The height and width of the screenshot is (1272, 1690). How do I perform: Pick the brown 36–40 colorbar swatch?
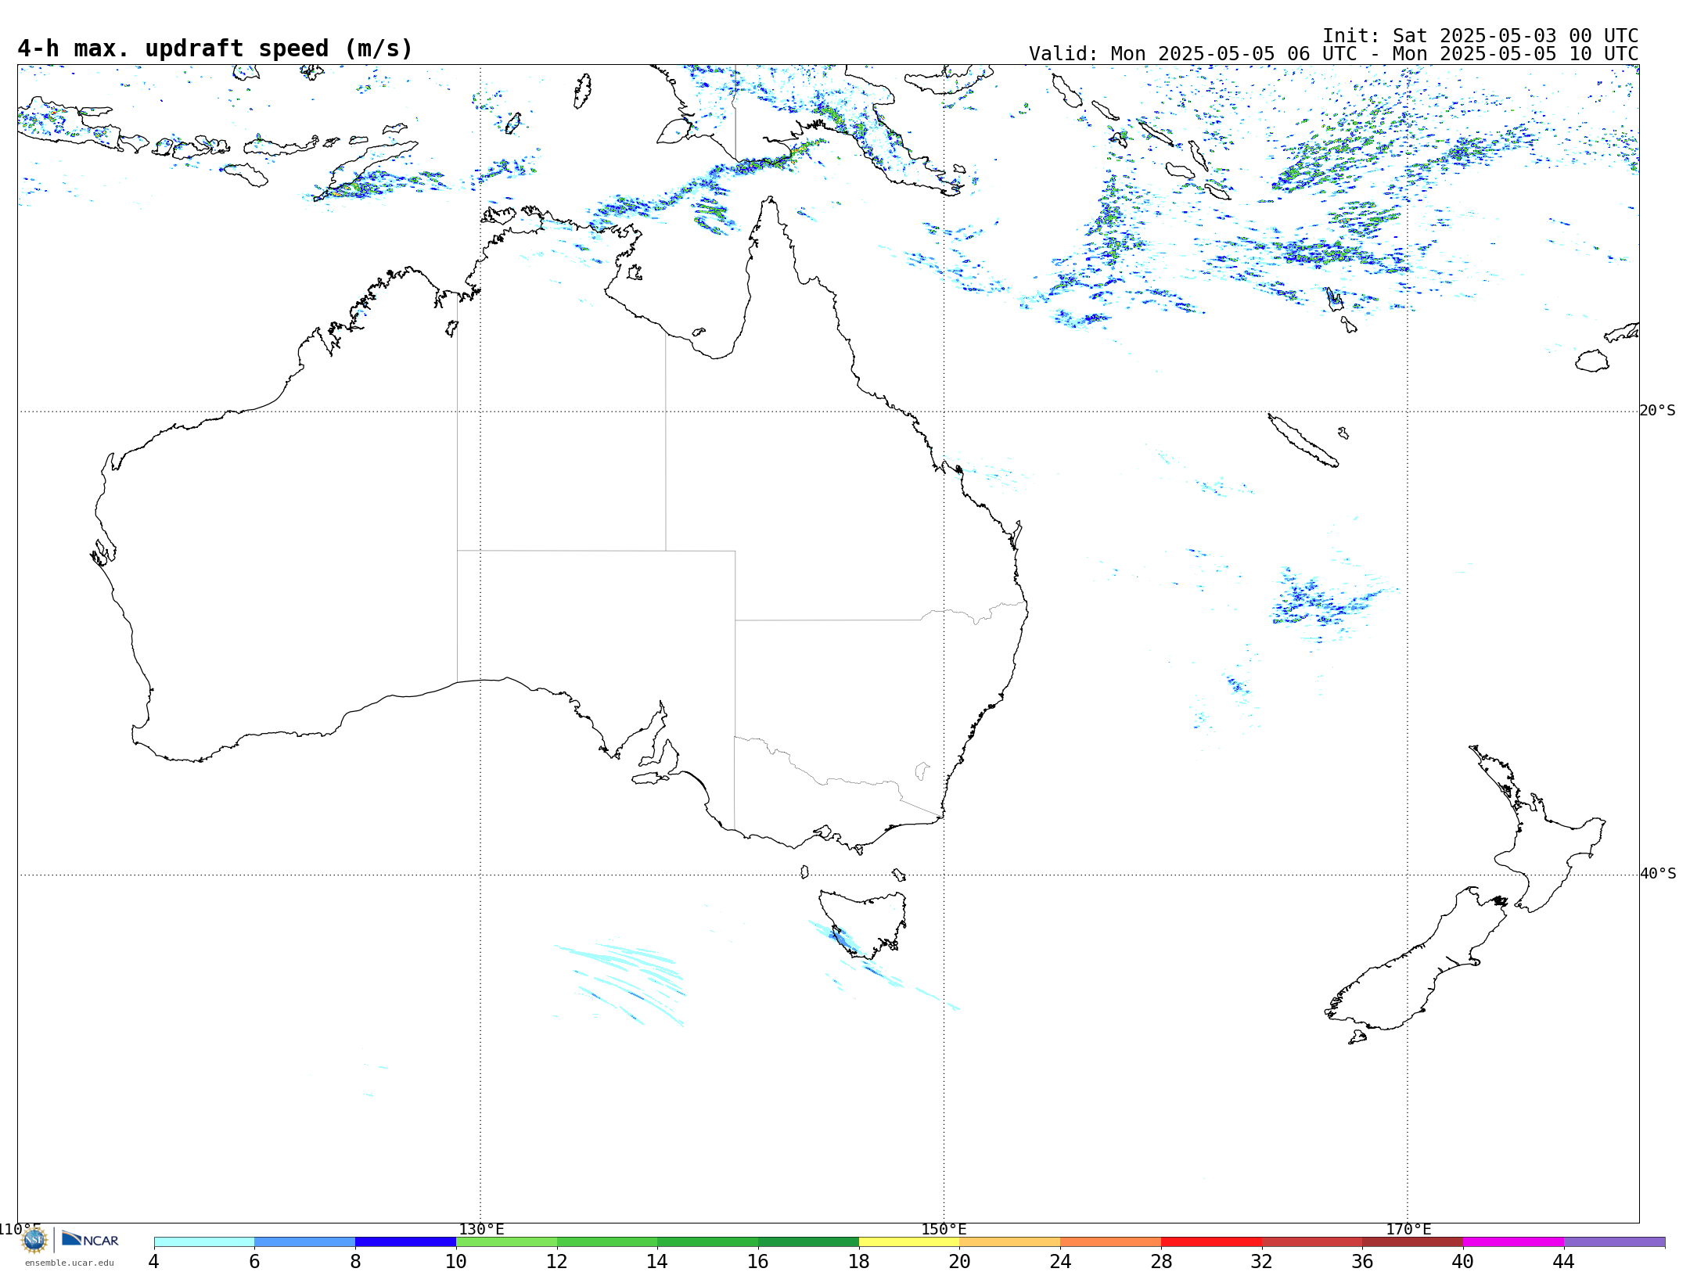tap(1413, 1242)
